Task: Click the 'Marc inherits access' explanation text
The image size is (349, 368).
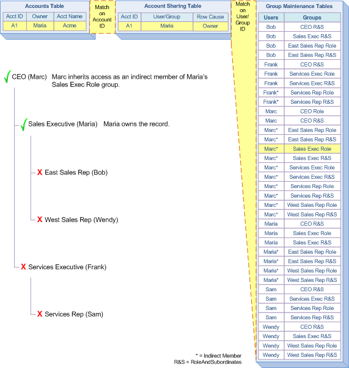Action: (130, 81)
